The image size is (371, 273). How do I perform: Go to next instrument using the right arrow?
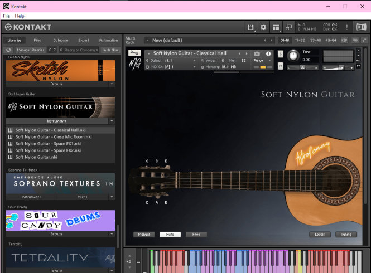click(x=247, y=54)
